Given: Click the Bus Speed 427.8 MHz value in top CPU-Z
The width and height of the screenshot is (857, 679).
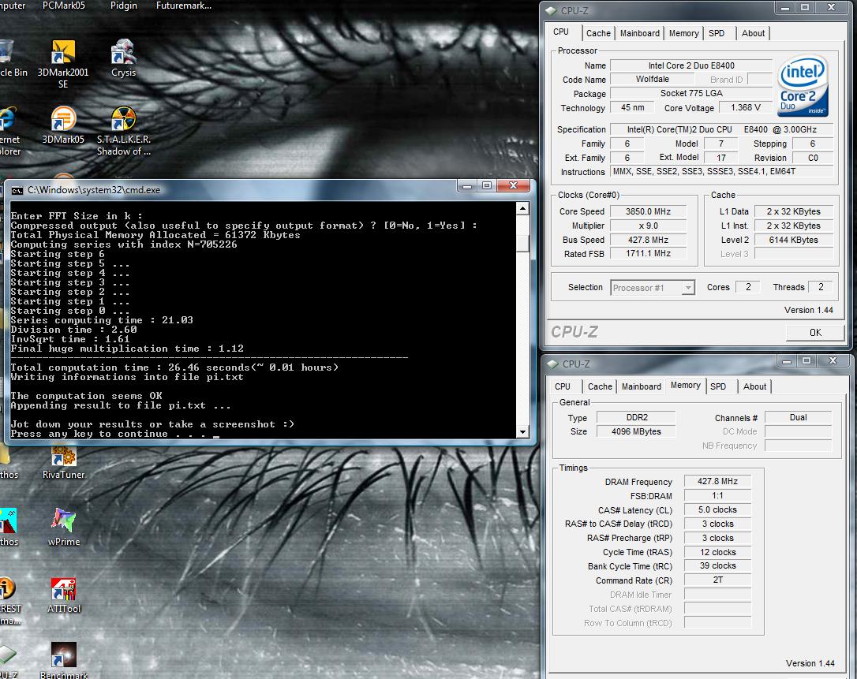Looking at the screenshot, I should 648,240.
